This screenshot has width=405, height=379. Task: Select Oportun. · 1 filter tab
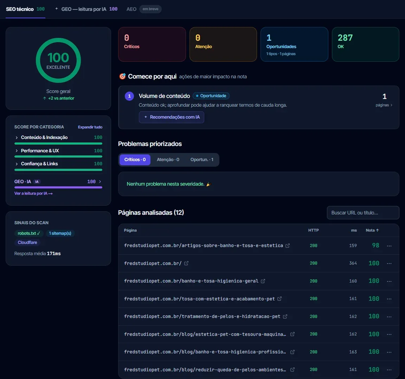[202, 160]
